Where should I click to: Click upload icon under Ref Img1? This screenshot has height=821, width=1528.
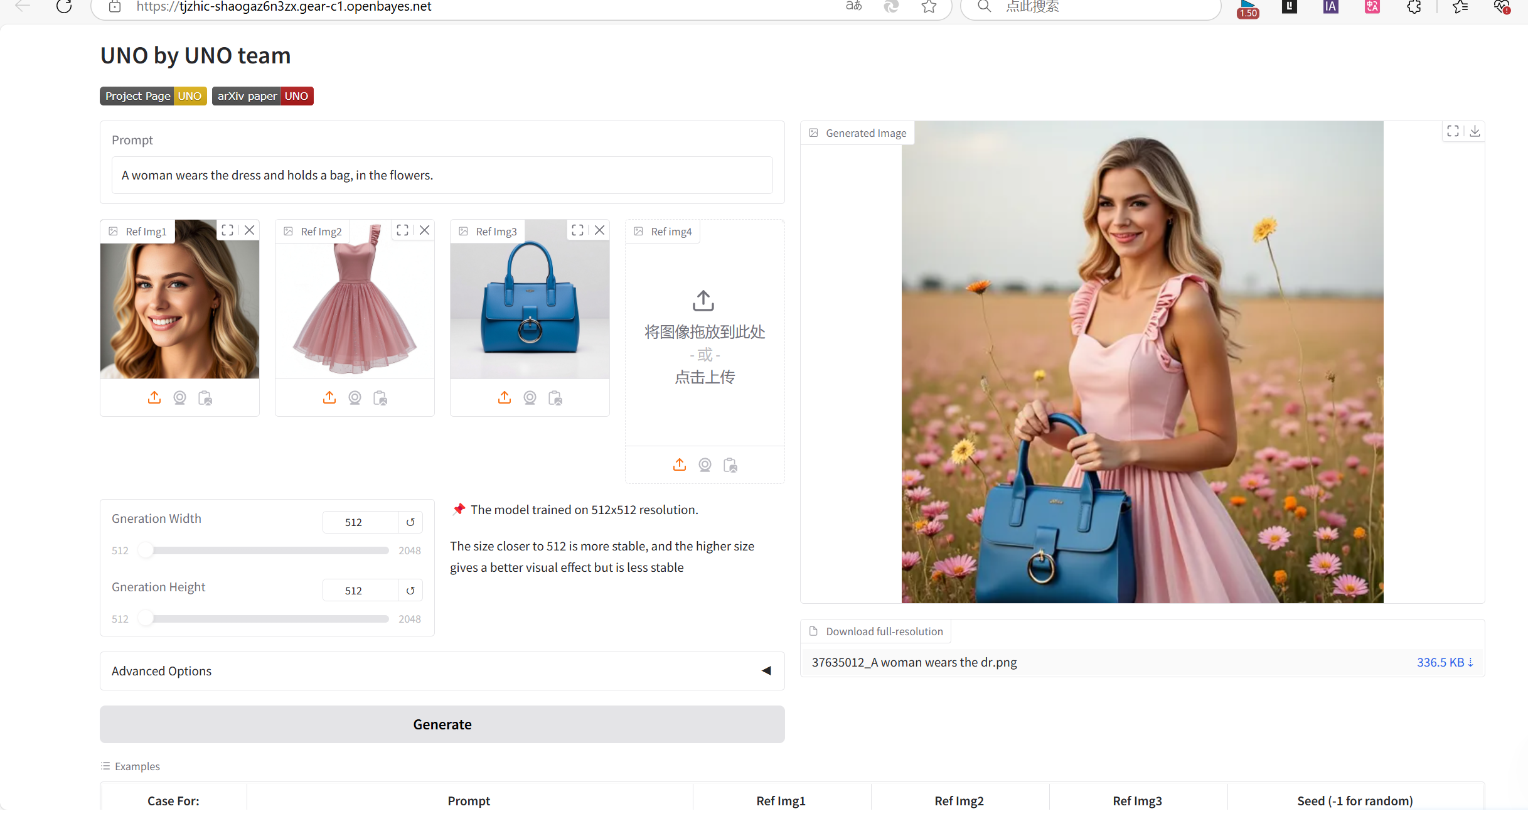[x=154, y=398]
